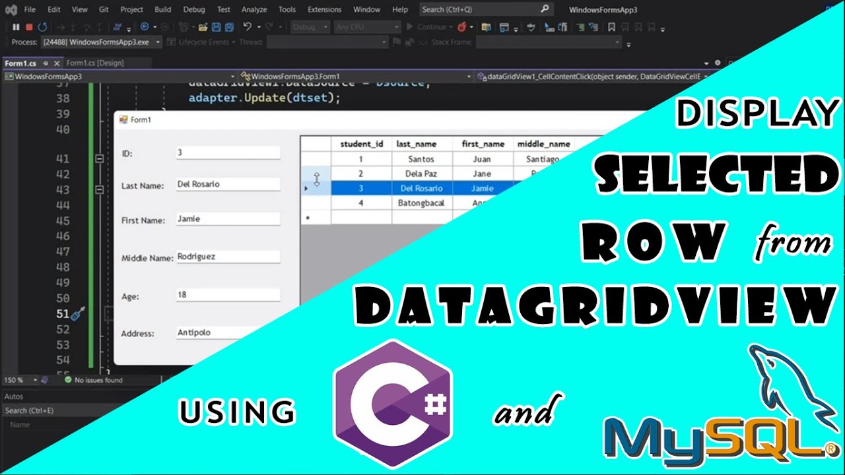Open the File menu

pos(30,9)
